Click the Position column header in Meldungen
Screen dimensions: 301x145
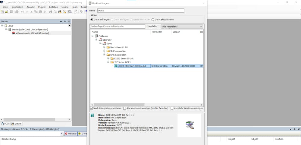279,139
